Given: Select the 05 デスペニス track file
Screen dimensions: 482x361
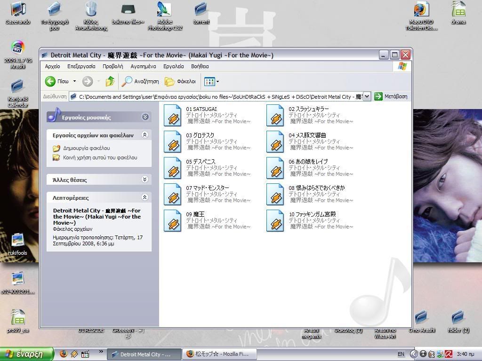Looking at the screenshot, I should 207,168.
